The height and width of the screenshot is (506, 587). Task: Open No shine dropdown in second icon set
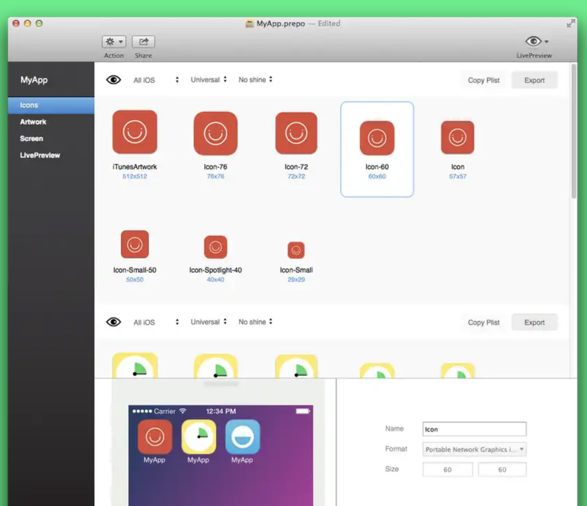[x=255, y=322]
